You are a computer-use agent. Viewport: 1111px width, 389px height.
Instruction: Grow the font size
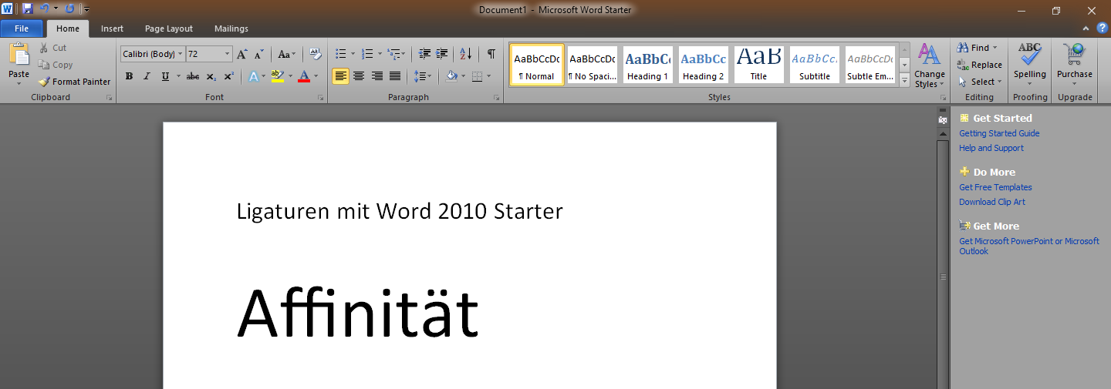(x=242, y=54)
